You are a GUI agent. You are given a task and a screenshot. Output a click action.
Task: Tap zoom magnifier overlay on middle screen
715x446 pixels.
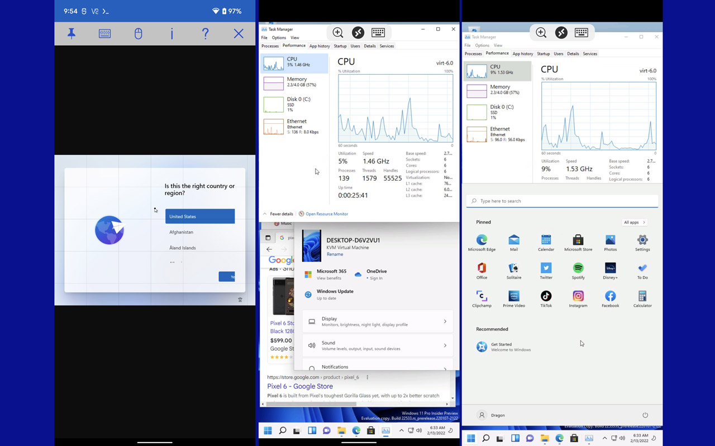[x=338, y=32]
